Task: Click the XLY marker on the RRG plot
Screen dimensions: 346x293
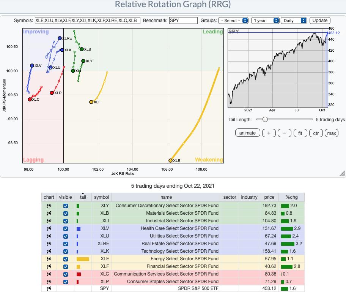Action: [83, 61]
